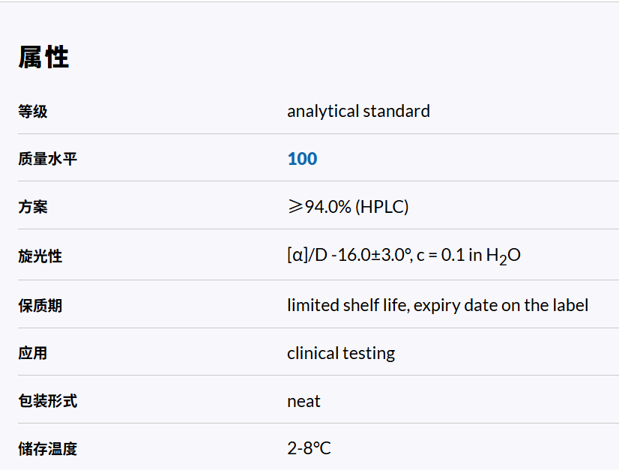Click the 质量水平 row label

[47, 159]
